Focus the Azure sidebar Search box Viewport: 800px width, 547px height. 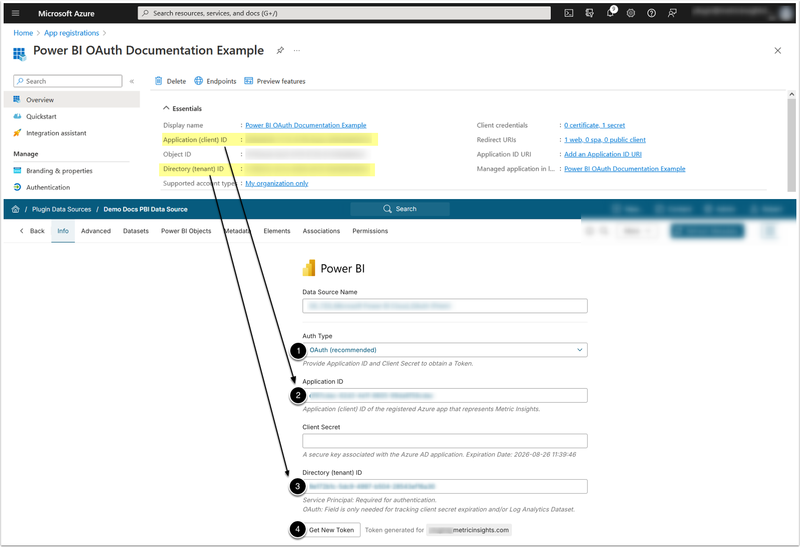[68, 81]
